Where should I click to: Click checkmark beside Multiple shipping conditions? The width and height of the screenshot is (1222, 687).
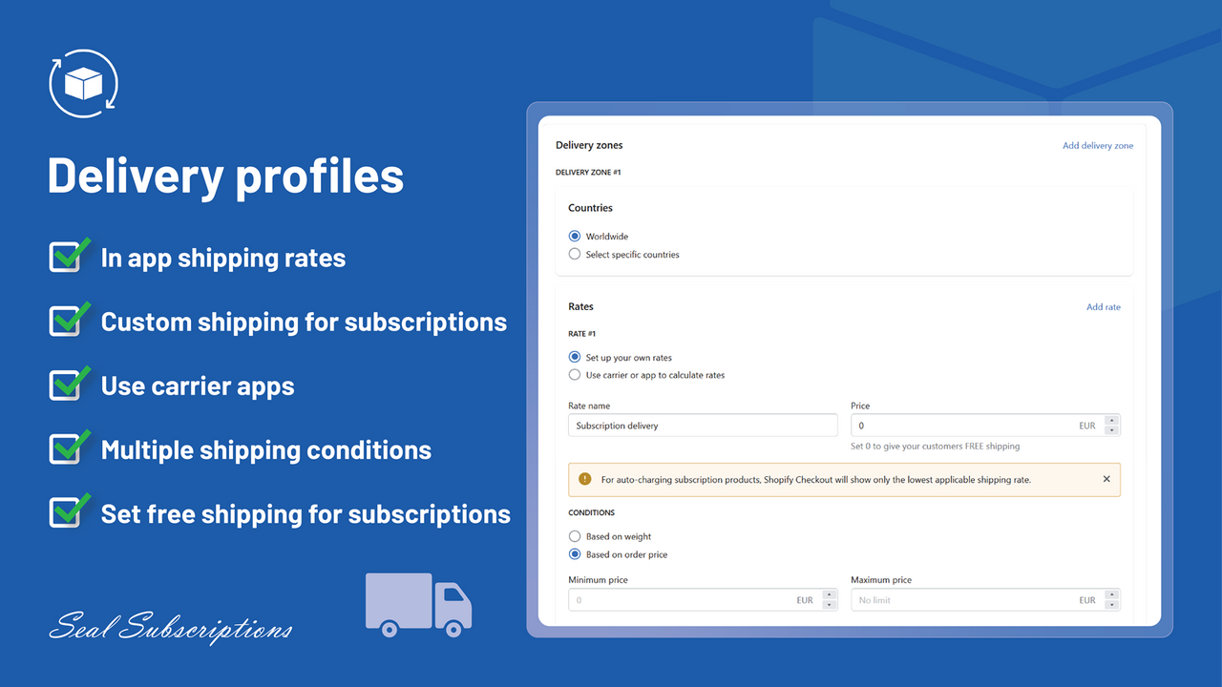coord(69,448)
